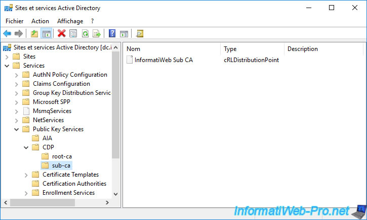Sort by the Nom column header

(172, 49)
